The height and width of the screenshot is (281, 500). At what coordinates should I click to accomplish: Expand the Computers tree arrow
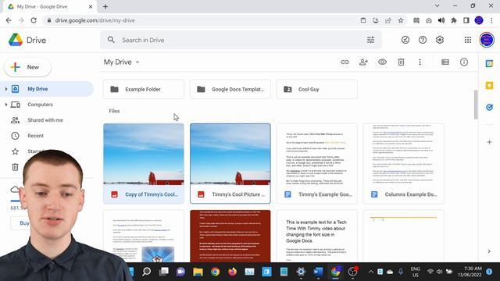pos(6,105)
